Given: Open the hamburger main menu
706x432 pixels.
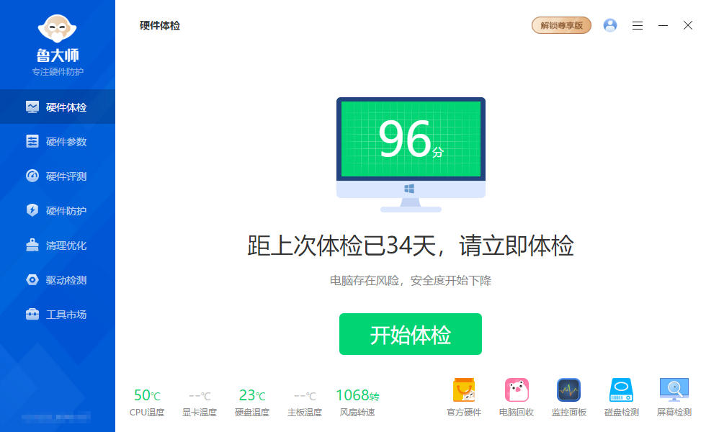Looking at the screenshot, I should click(x=637, y=26).
